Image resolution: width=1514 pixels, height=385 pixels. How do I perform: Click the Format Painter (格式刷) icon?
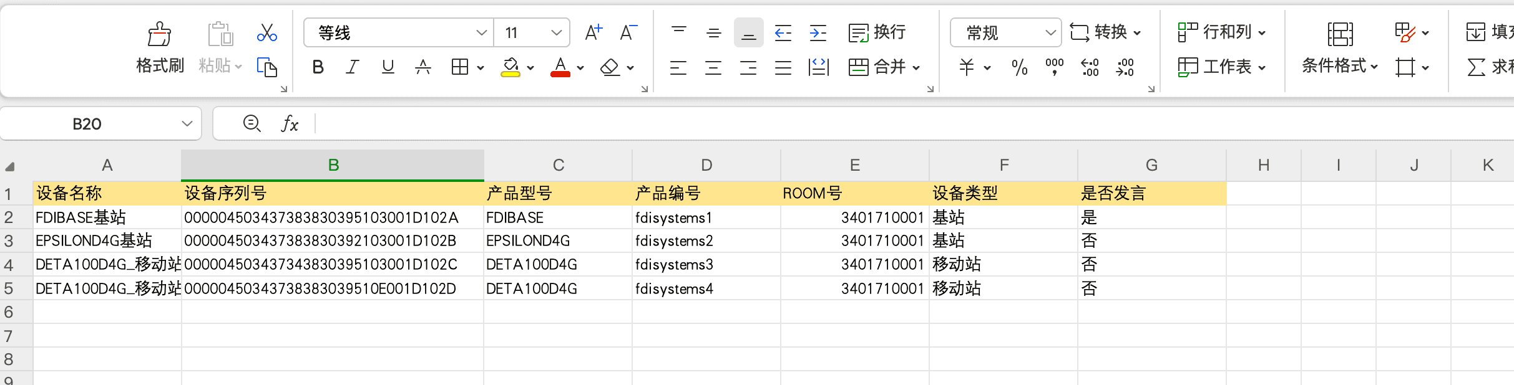click(159, 35)
